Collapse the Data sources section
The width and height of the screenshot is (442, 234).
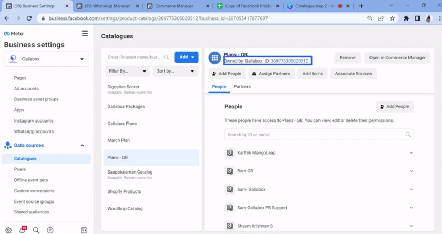tap(83, 146)
